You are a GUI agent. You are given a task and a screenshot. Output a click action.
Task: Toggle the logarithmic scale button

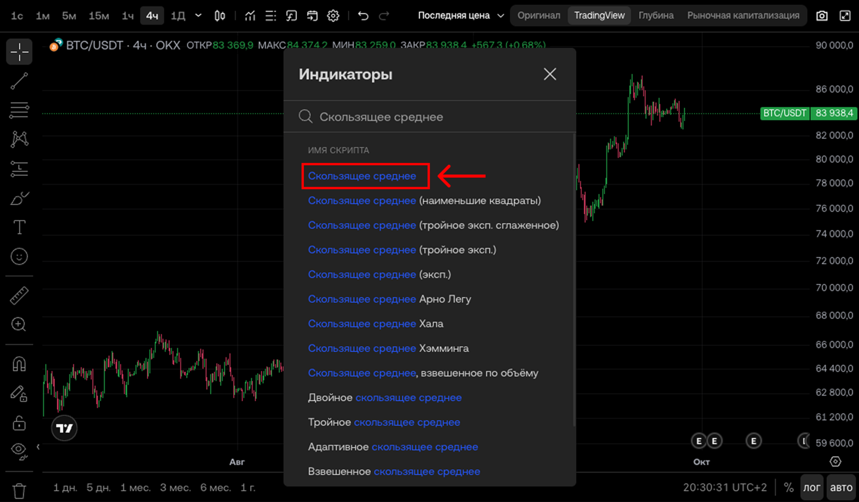[x=811, y=488]
